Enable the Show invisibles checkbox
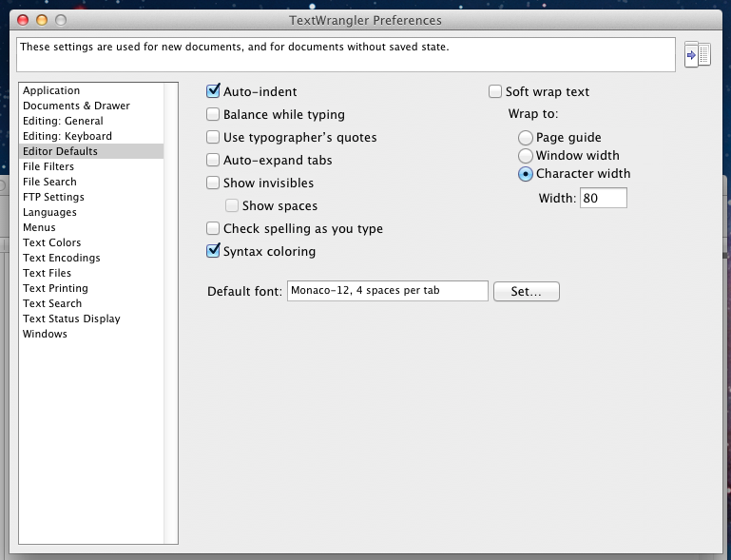731x560 pixels. pyautogui.click(x=213, y=183)
